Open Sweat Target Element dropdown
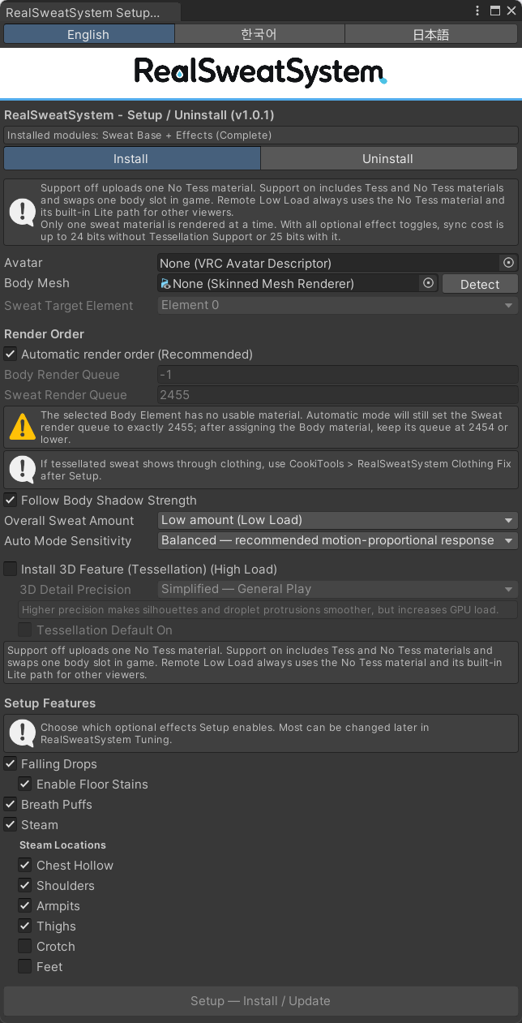The image size is (522, 1023). point(337,305)
